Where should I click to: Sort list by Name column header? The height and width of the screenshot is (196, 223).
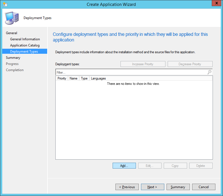[74, 78]
